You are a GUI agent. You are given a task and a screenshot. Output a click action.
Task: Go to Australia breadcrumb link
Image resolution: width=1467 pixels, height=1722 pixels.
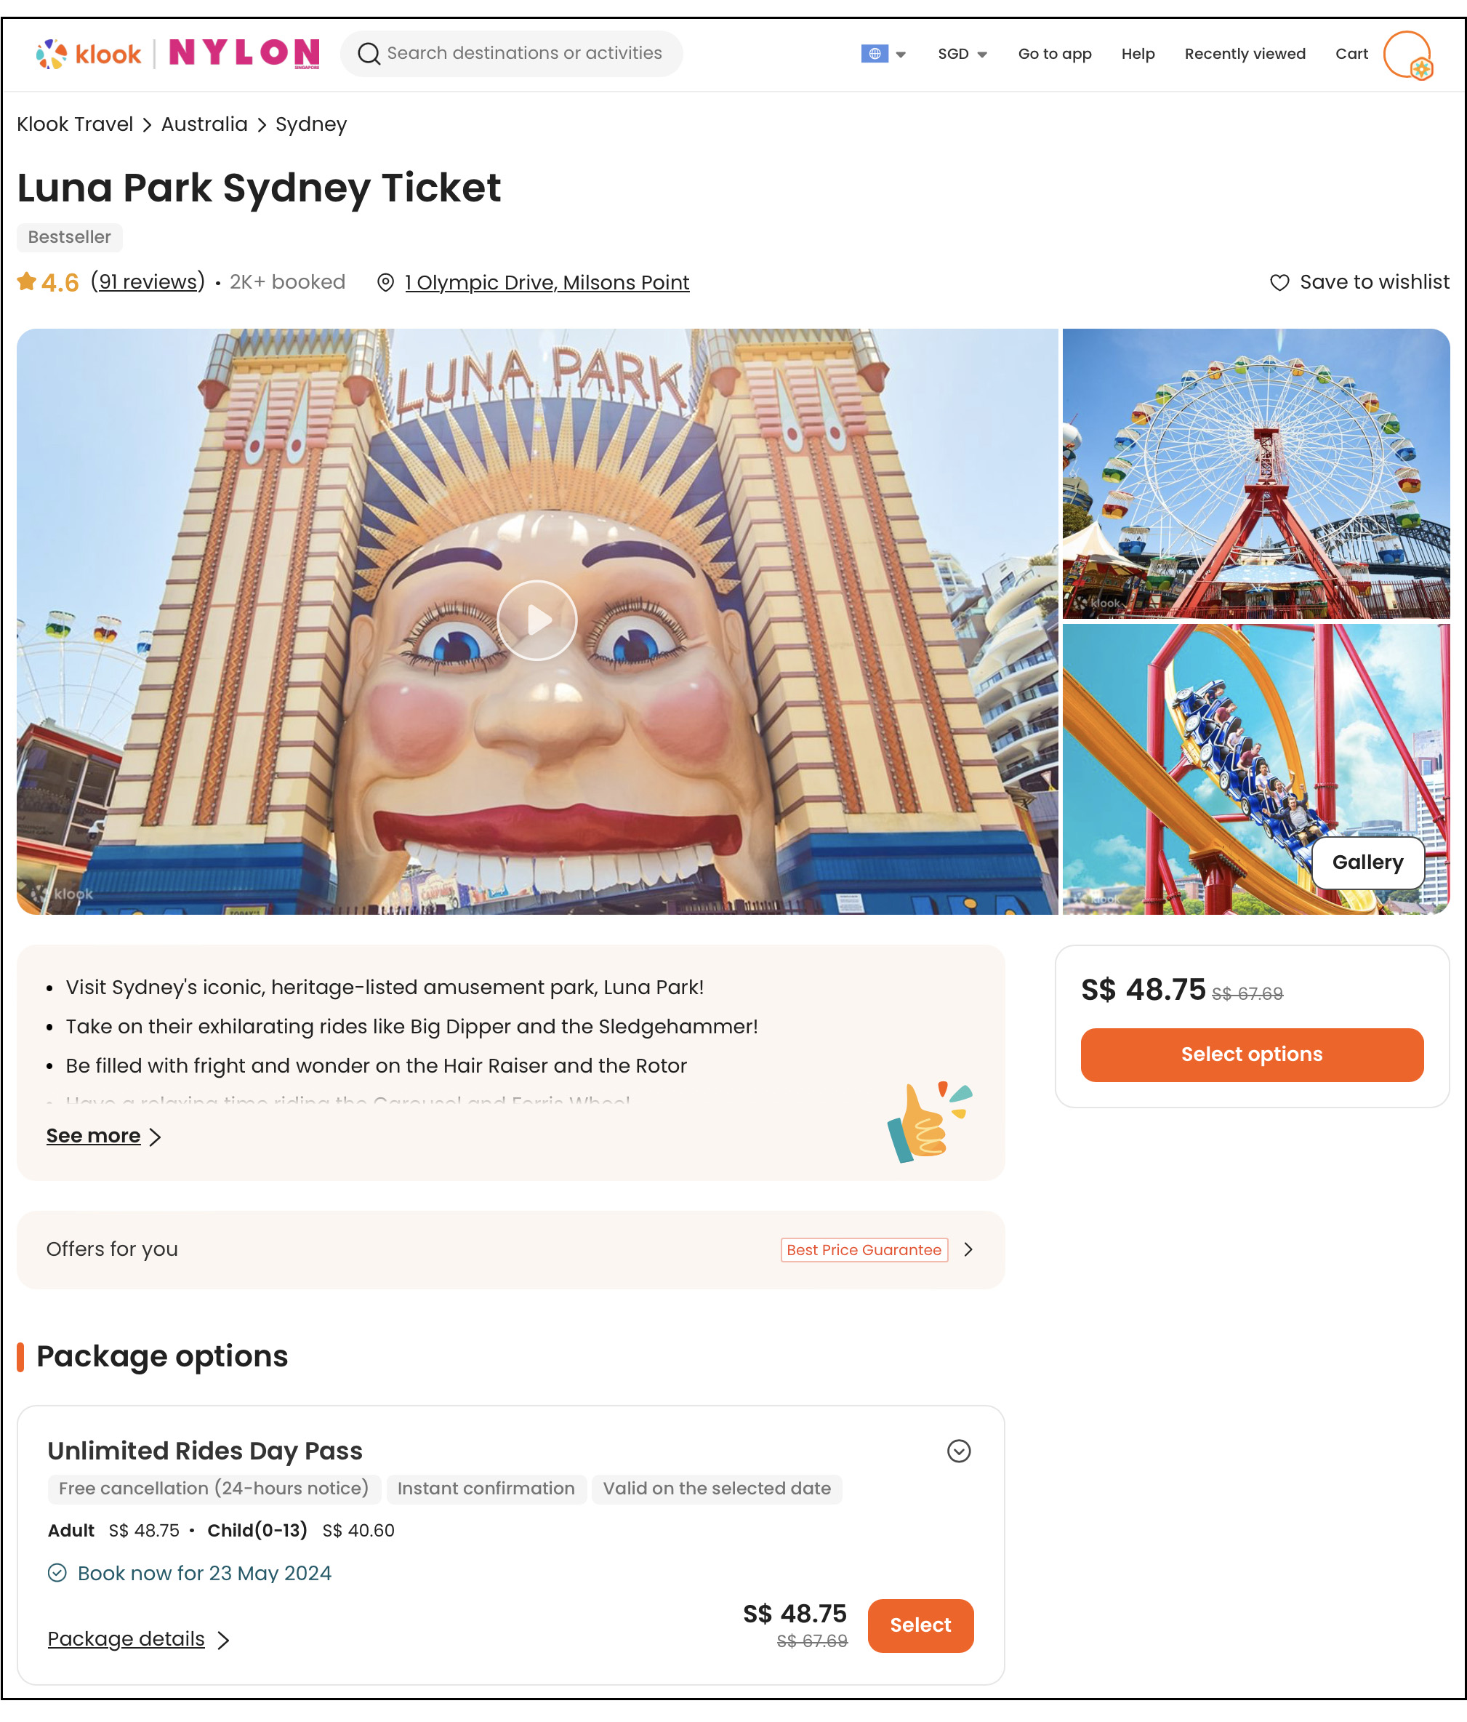[x=204, y=124]
